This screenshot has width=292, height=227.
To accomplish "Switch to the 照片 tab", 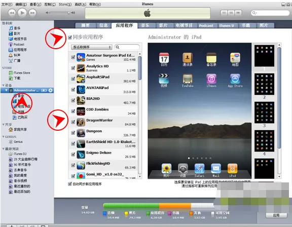I will coord(264,25).
